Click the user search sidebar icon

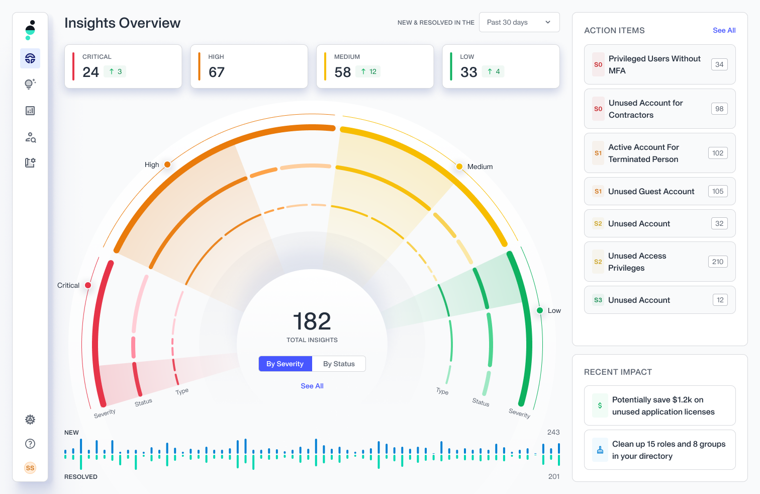coord(30,137)
